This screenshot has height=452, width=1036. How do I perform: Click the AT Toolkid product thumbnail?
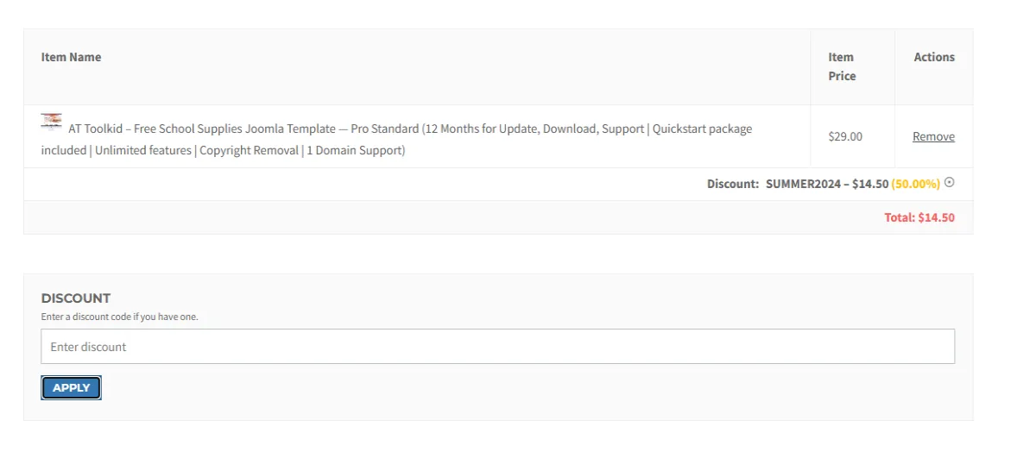pyautogui.click(x=51, y=122)
